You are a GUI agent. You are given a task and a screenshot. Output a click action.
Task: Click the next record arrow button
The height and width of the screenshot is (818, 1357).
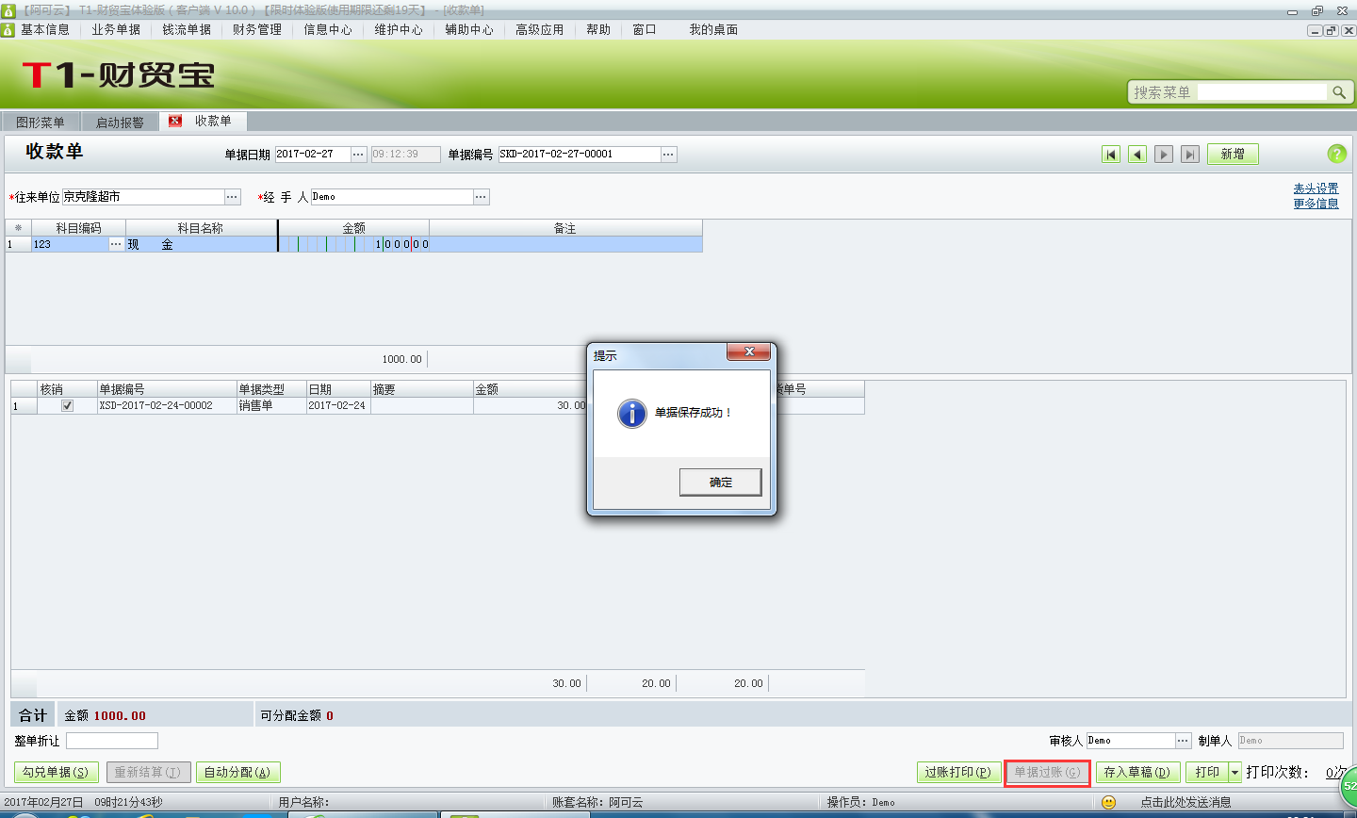[x=1164, y=155]
